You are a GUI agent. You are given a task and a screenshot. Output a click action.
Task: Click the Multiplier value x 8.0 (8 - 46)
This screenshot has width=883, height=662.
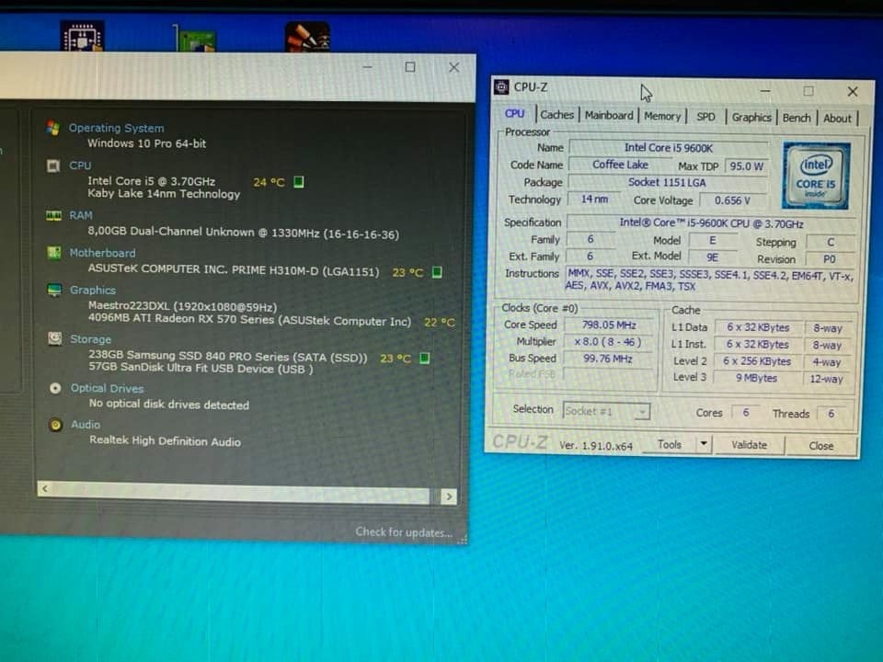[x=608, y=342]
